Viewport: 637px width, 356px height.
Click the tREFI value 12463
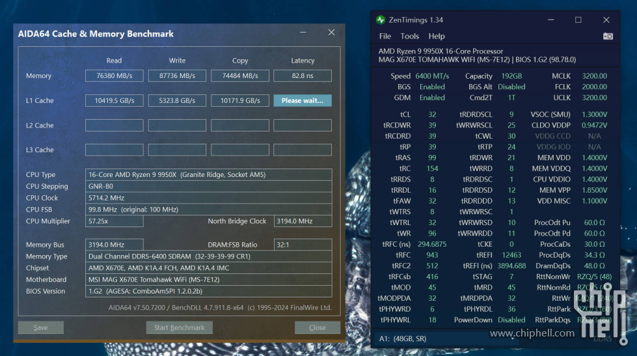point(511,255)
